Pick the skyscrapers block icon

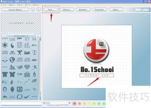point(12,67)
